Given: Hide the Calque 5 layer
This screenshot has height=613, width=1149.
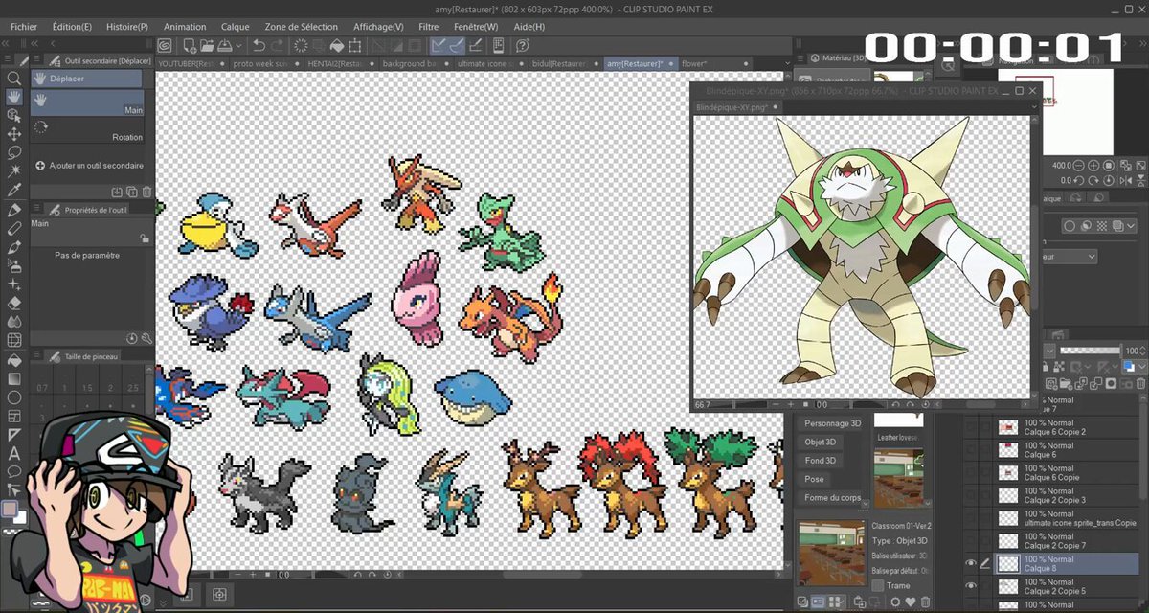Looking at the screenshot, I should [x=971, y=564].
